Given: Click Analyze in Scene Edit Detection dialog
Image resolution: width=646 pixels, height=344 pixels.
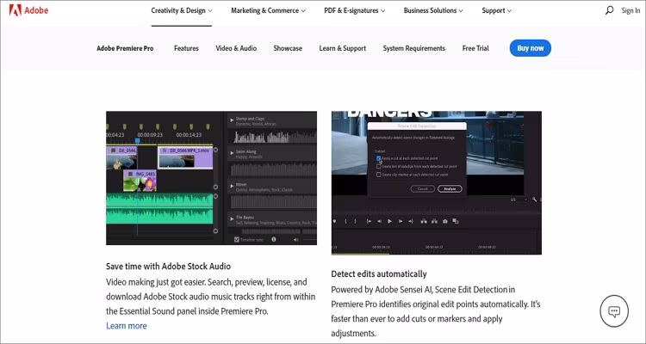Looking at the screenshot, I should tap(450, 189).
